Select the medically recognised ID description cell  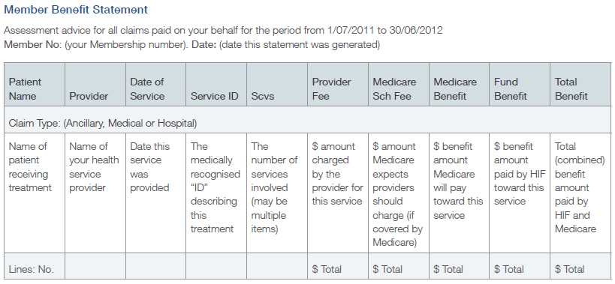(216, 193)
